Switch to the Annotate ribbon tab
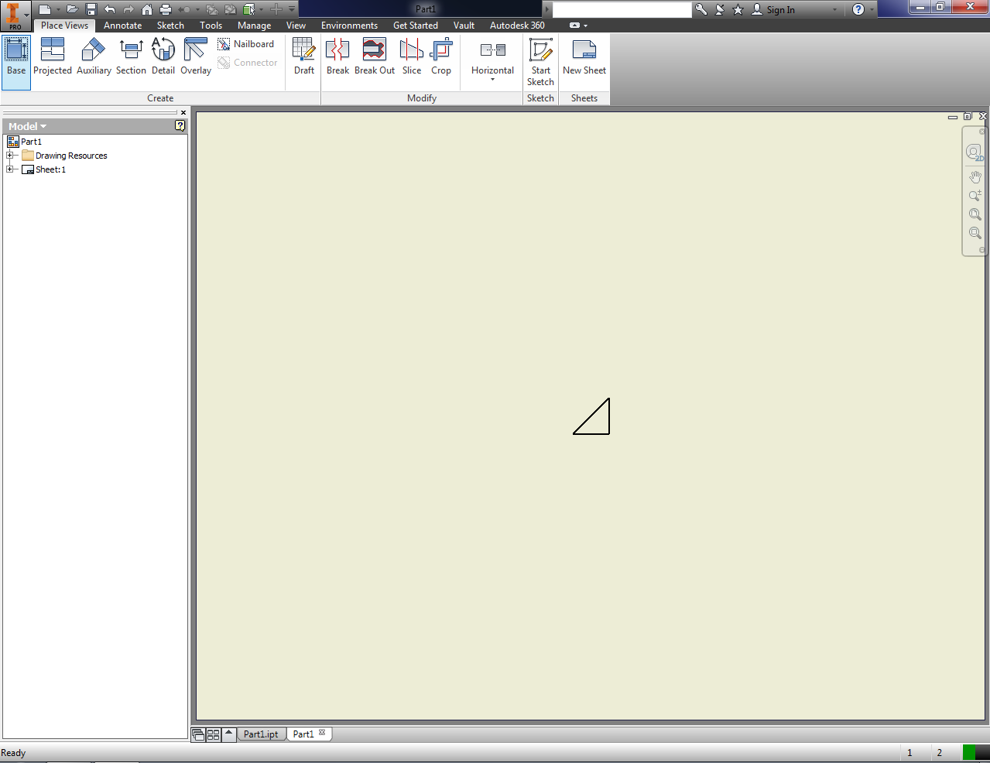 pyautogui.click(x=122, y=25)
